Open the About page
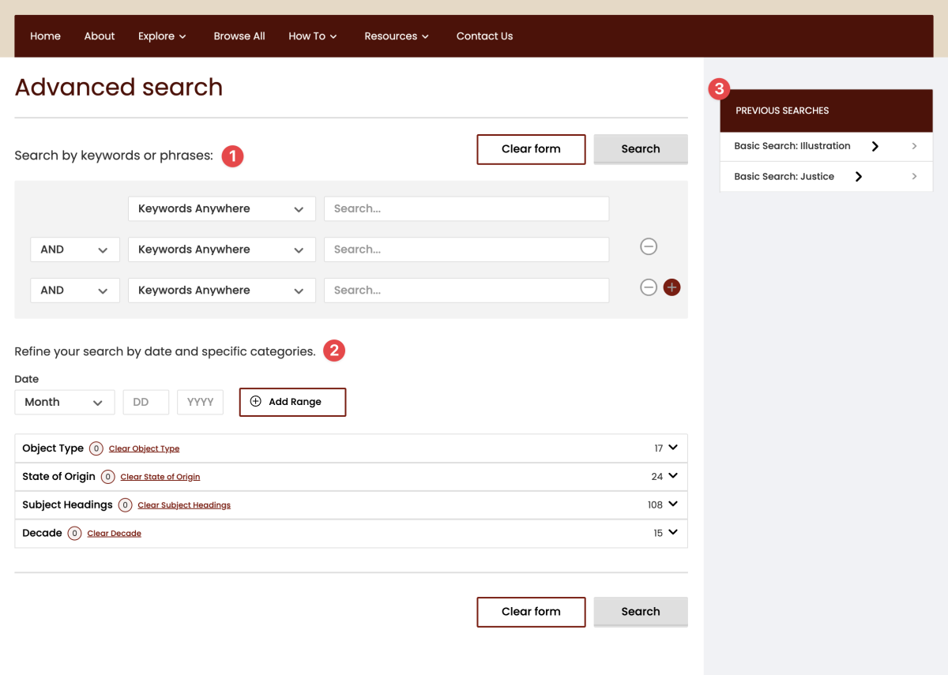Image resolution: width=948 pixels, height=675 pixels. pos(100,36)
